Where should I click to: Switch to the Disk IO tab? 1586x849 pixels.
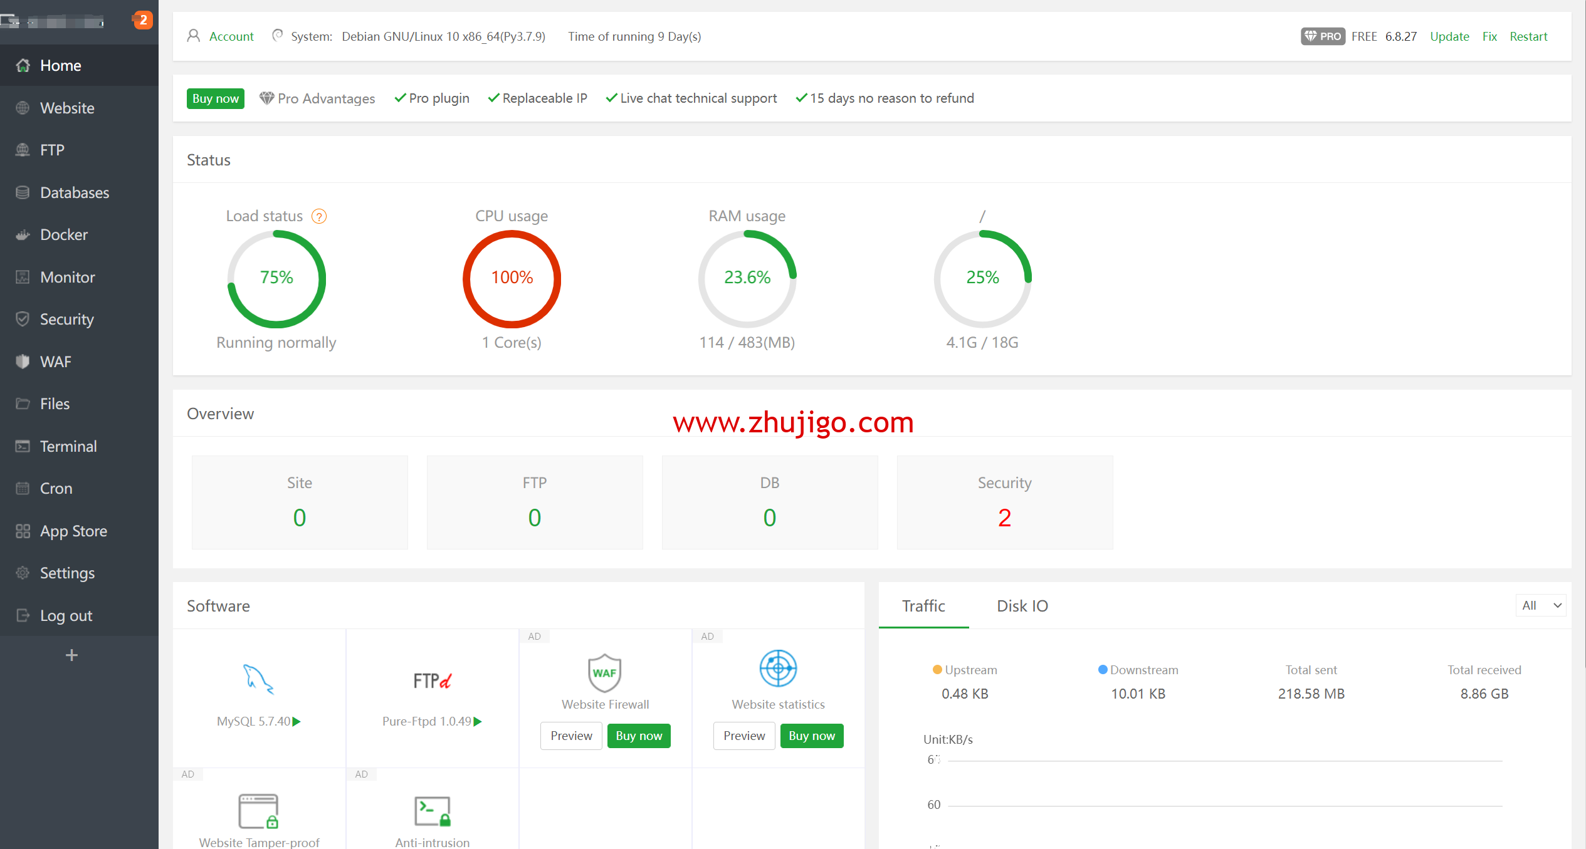(1022, 606)
